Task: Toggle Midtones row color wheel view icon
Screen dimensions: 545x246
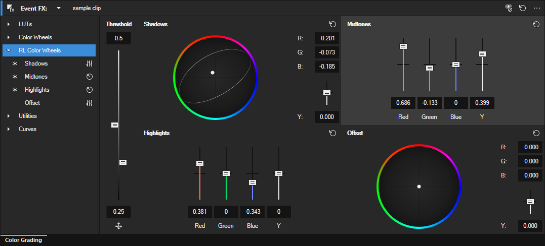Action: (x=90, y=77)
